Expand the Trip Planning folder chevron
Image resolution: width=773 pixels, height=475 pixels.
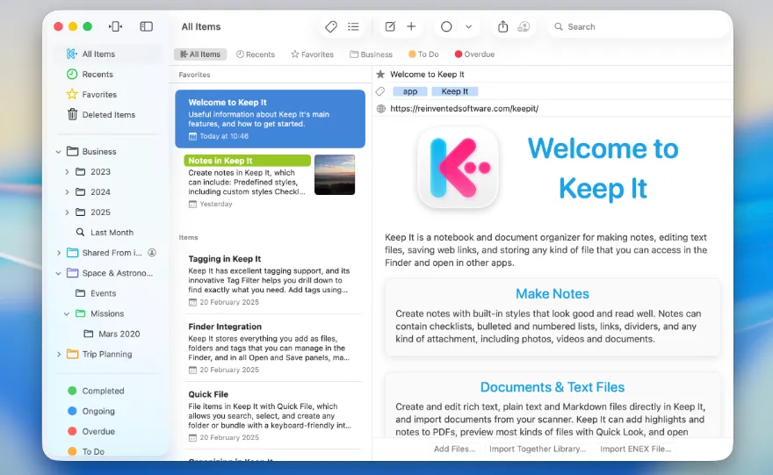[58, 355]
